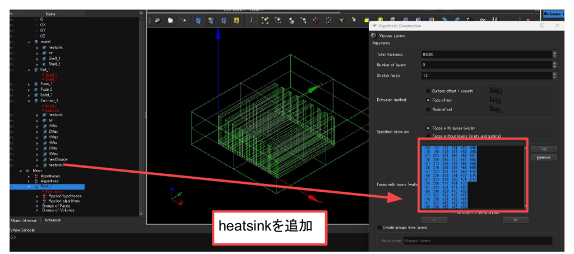Toggle the show trihedron axes icon
Image resolution: width=574 pixels, height=254 pixels.
tap(251, 21)
